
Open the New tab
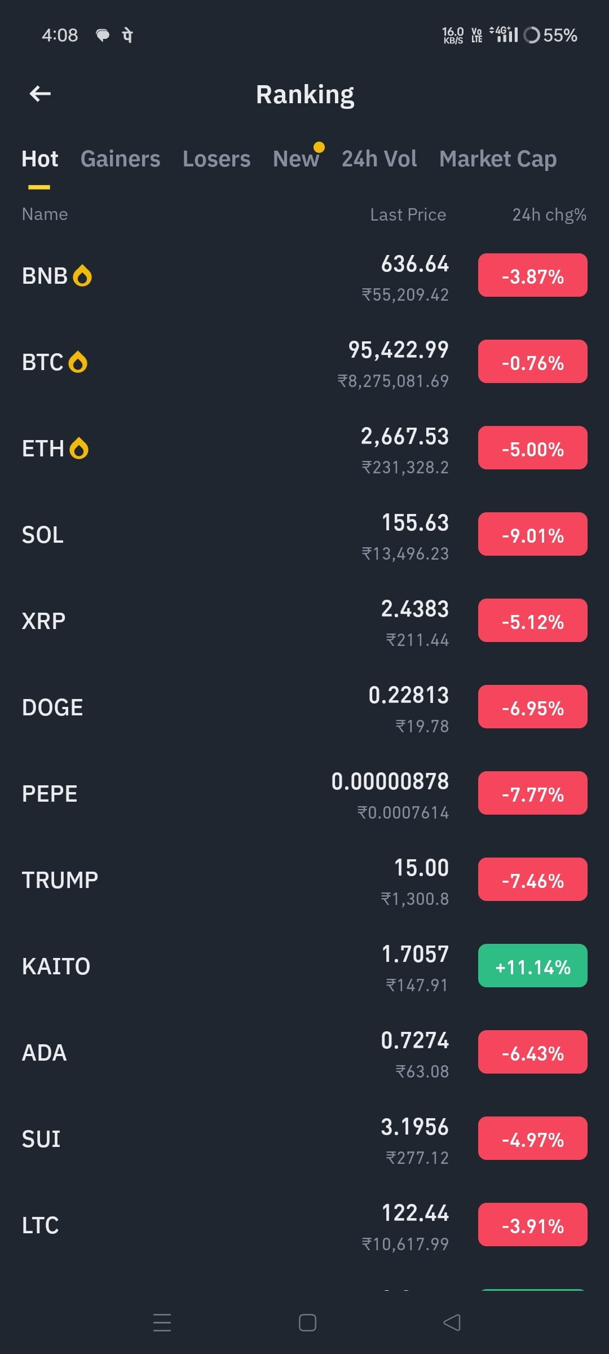pos(296,159)
